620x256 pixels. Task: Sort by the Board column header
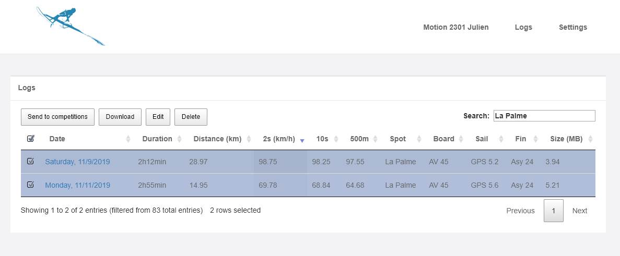[x=443, y=139]
